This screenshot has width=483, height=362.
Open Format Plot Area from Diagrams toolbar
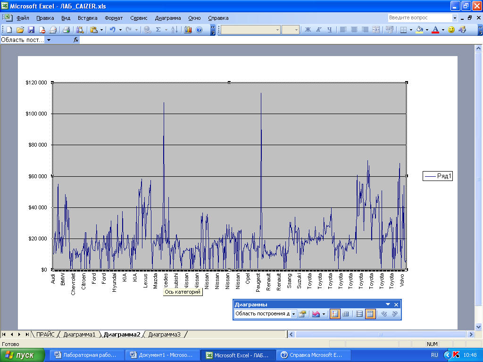click(x=302, y=313)
